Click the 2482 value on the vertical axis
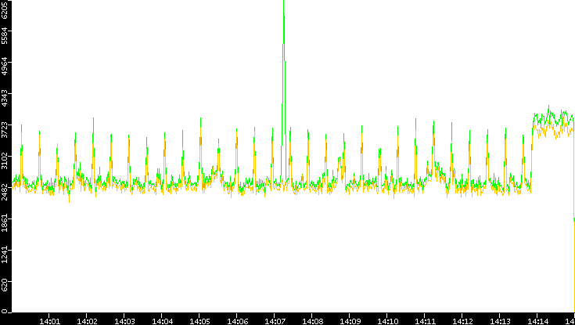The height and width of the screenshot is (325, 575). click(5, 192)
